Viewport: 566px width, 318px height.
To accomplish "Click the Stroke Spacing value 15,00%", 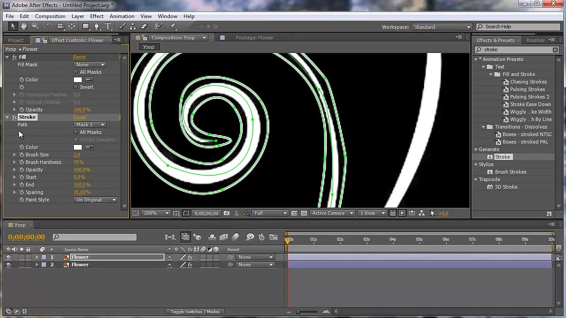I will (82, 192).
